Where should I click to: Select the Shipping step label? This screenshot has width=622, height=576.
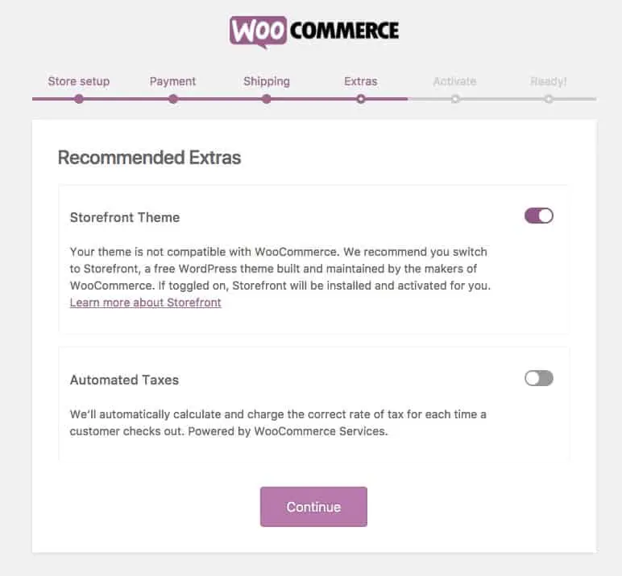pos(267,81)
